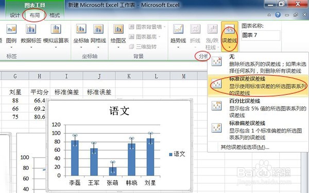The width and height of the screenshot is (309, 193).
Task: Click the 韩晓 axis label
Action: click(x=132, y=183)
